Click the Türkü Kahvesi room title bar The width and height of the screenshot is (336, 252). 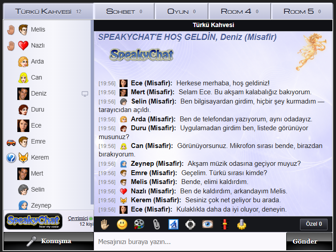[213, 25]
